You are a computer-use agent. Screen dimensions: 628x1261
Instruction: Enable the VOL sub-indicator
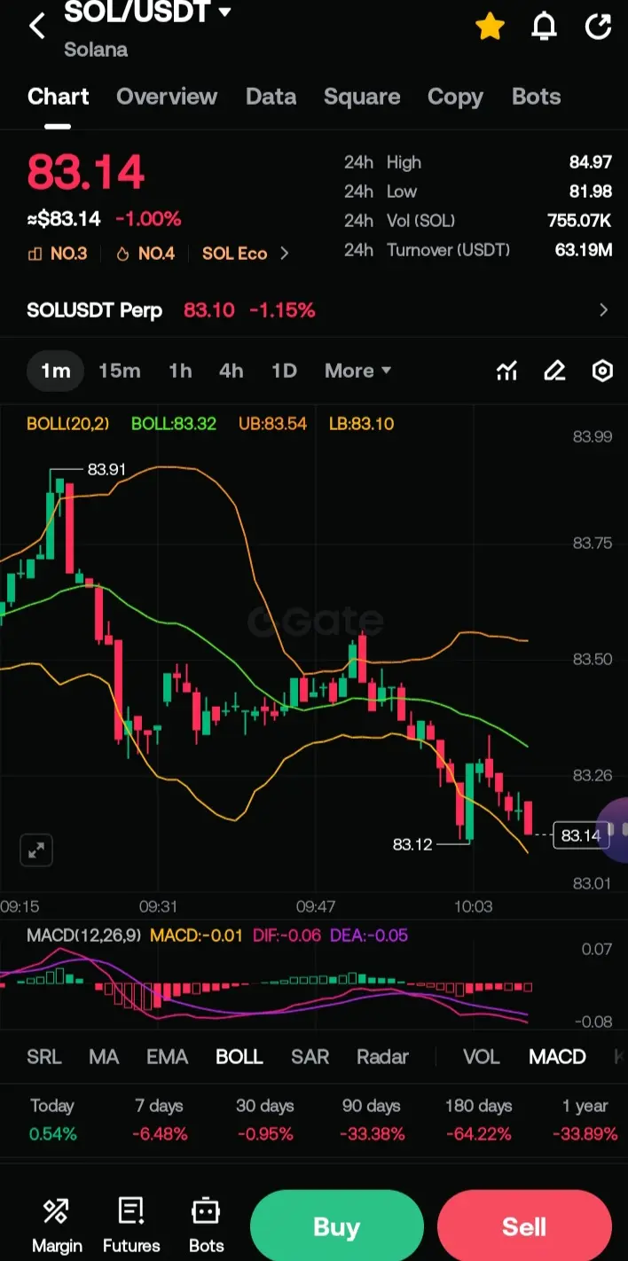coord(482,1057)
